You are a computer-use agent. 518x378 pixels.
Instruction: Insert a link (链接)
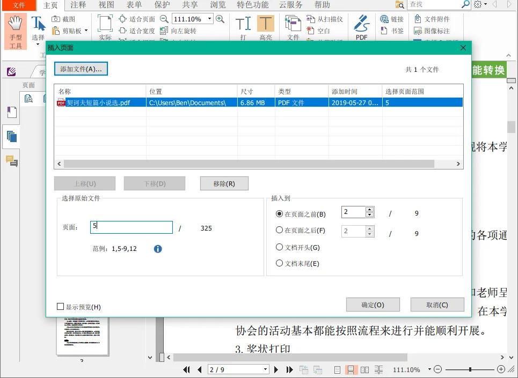(392, 19)
